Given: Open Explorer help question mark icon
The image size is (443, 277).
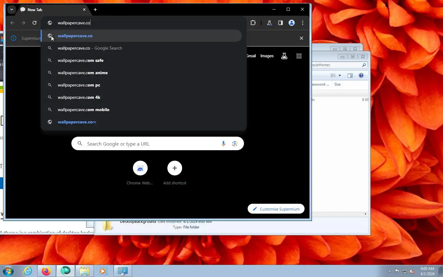Looking at the screenshot, I should tap(361, 75).
